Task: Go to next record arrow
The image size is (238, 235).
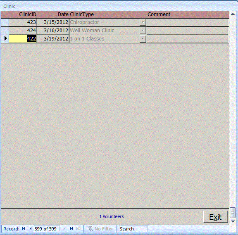Action: (x=64, y=229)
